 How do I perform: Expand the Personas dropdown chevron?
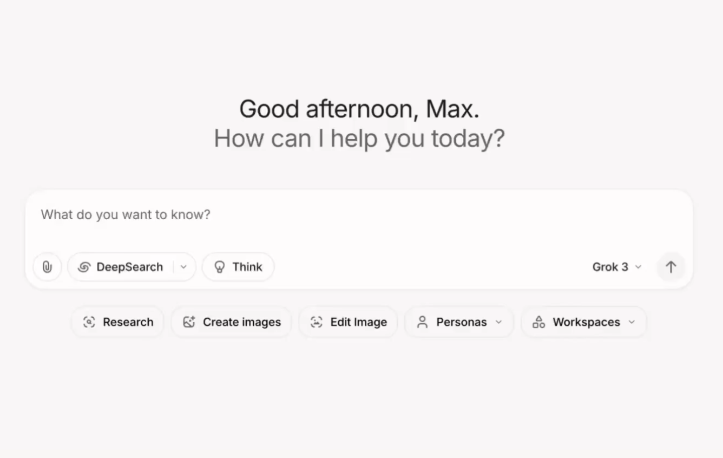498,322
